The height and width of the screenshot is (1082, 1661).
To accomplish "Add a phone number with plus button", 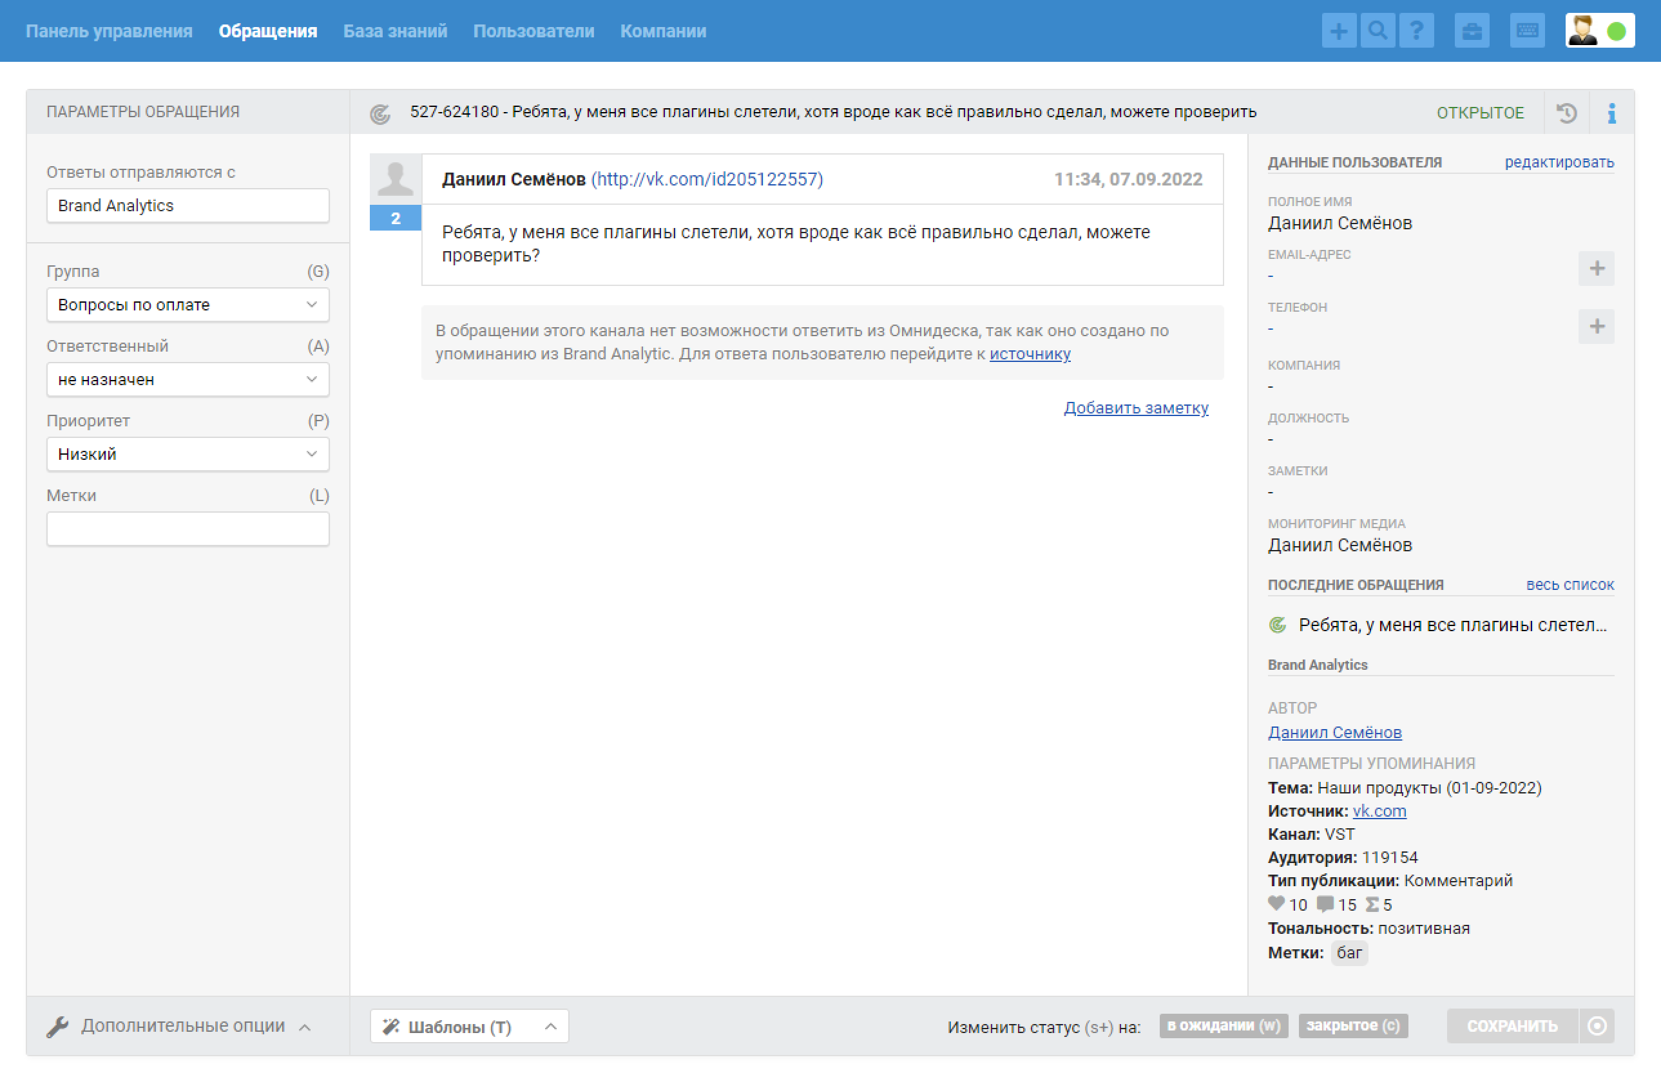I will click(1596, 327).
